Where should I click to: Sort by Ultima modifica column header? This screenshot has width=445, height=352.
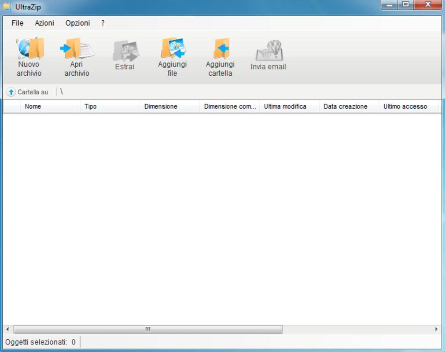coord(290,106)
